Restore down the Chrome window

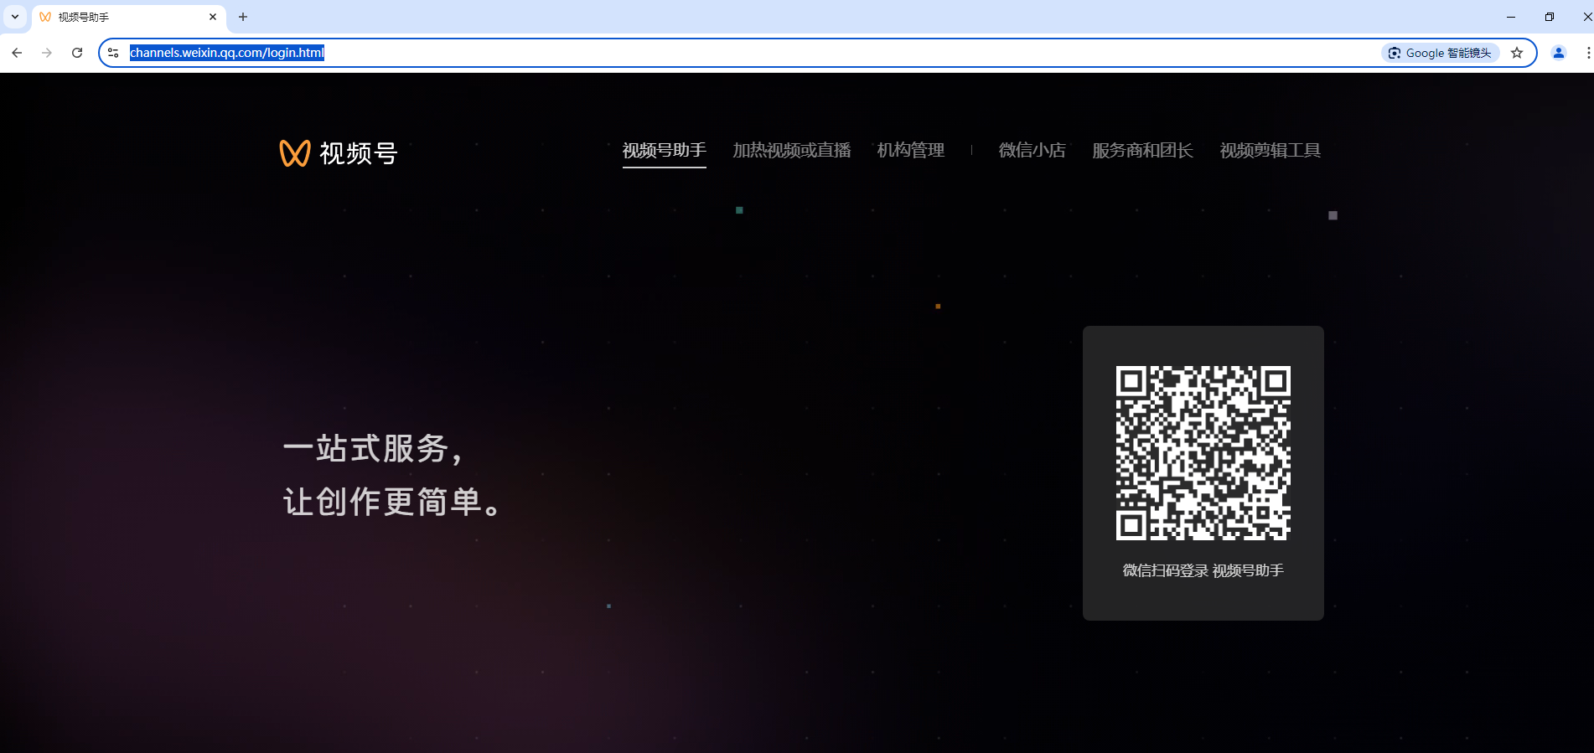1550,17
